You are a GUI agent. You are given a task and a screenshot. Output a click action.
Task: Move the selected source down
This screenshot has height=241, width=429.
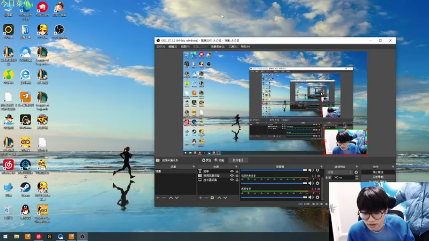click(225, 198)
